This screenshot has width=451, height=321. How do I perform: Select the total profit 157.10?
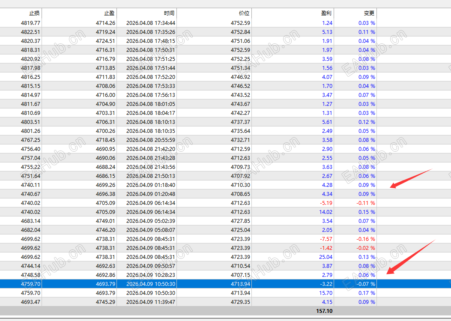click(x=324, y=311)
